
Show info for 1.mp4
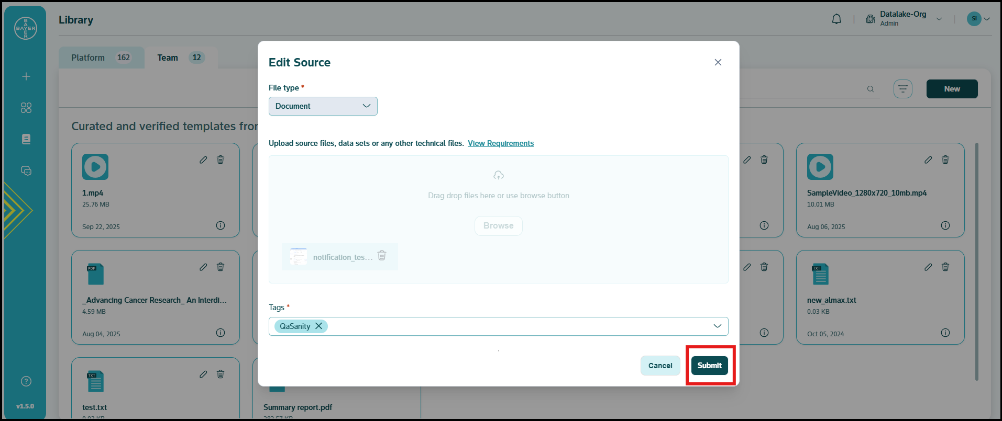click(221, 225)
